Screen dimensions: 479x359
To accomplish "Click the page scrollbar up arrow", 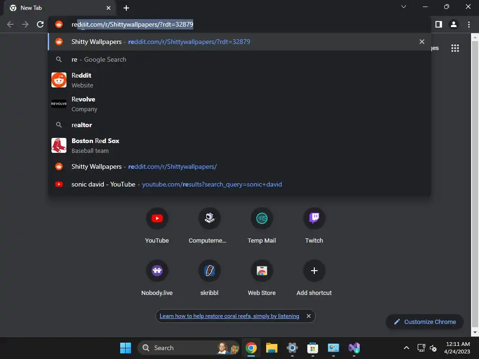I will tap(475, 37).
